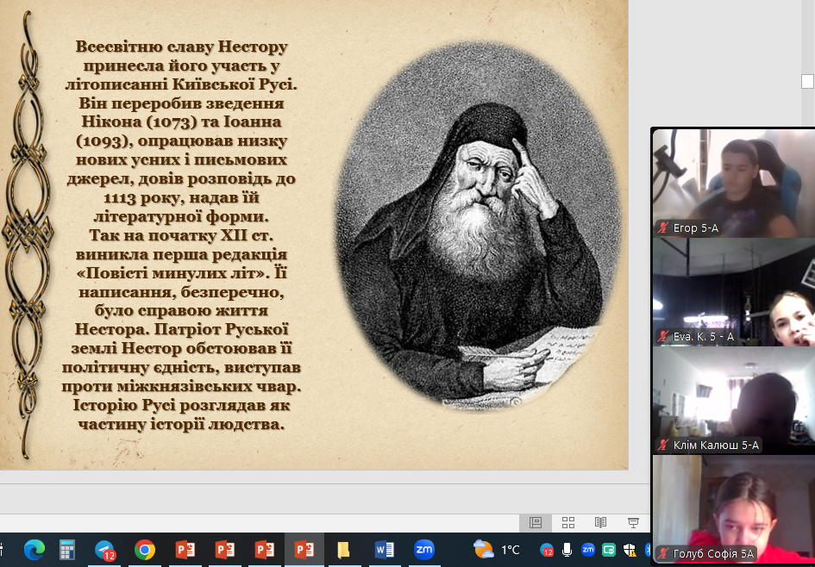Select Eva. K. 5 - A video tile

pyautogui.click(x=733, y=291)
